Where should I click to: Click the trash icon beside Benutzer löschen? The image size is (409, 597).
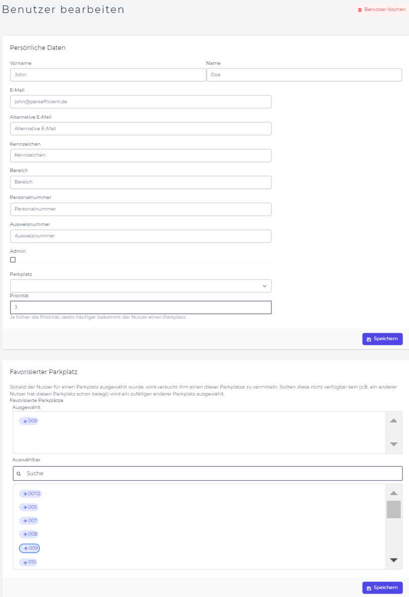360,10
